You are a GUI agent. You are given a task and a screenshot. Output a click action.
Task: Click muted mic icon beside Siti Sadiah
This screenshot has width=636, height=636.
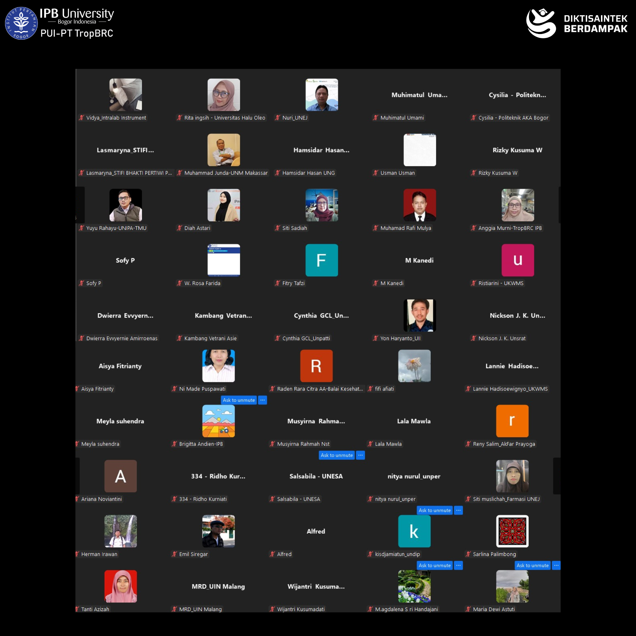click(278, 228)
